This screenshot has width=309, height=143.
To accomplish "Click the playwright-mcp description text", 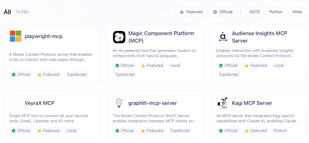I will pyautogui.click(x=51, y=57).
